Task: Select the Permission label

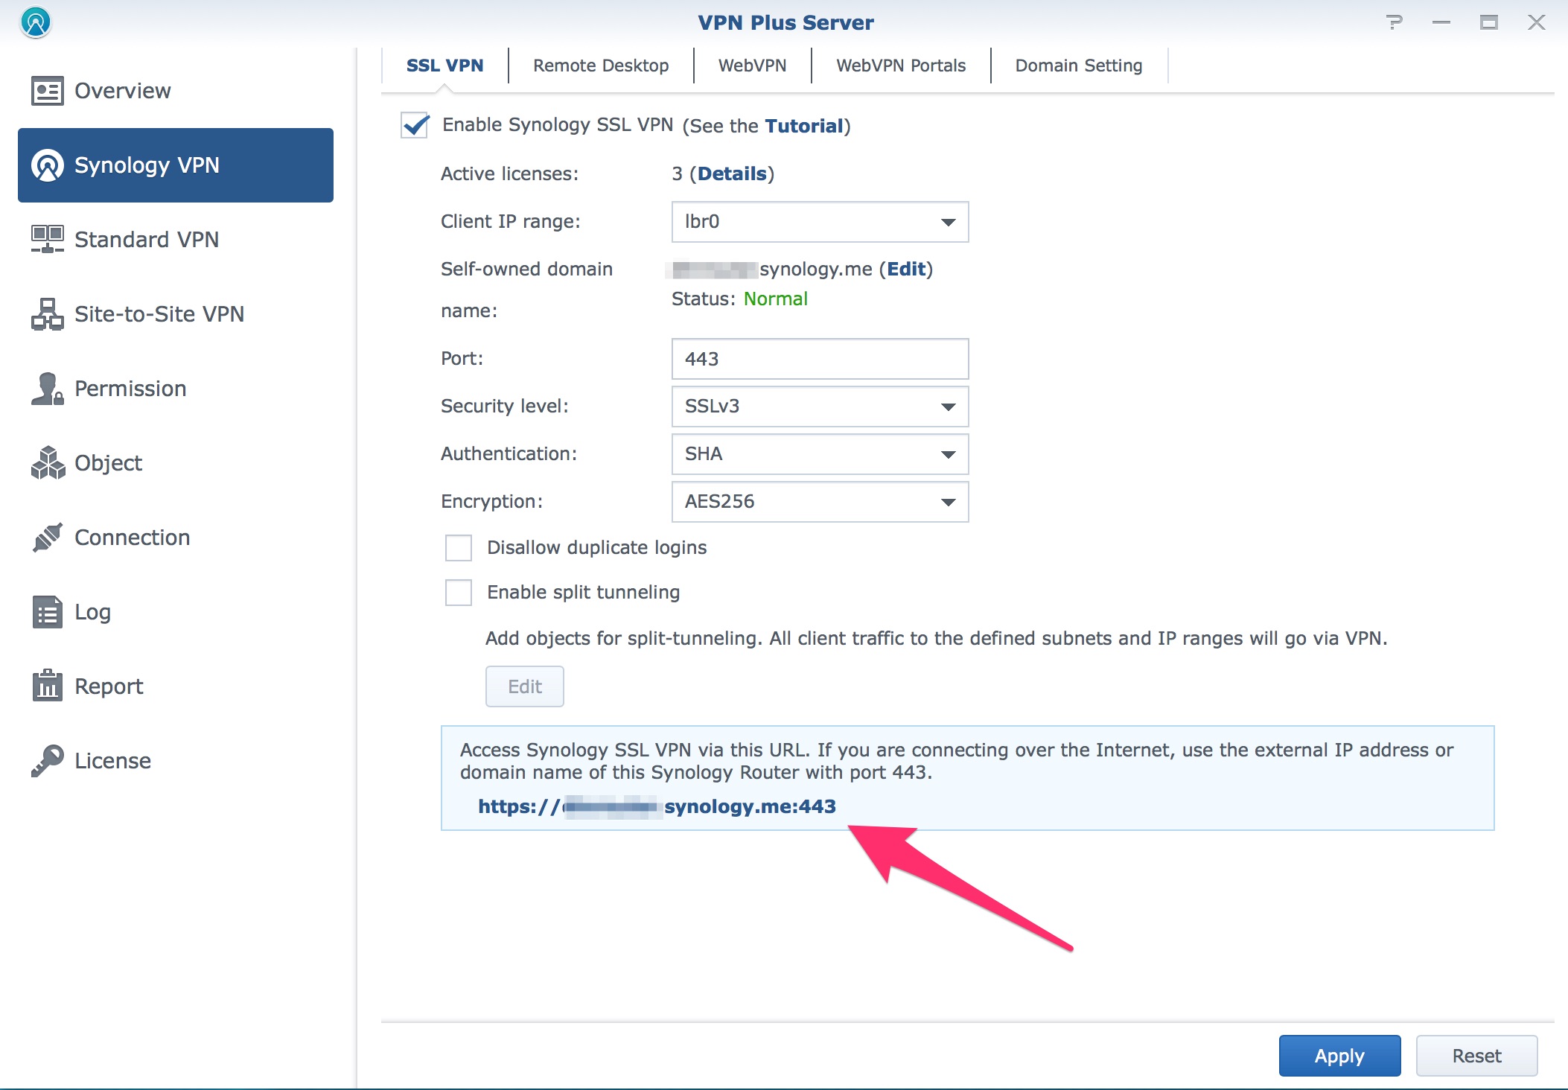Action: [130, 389]
